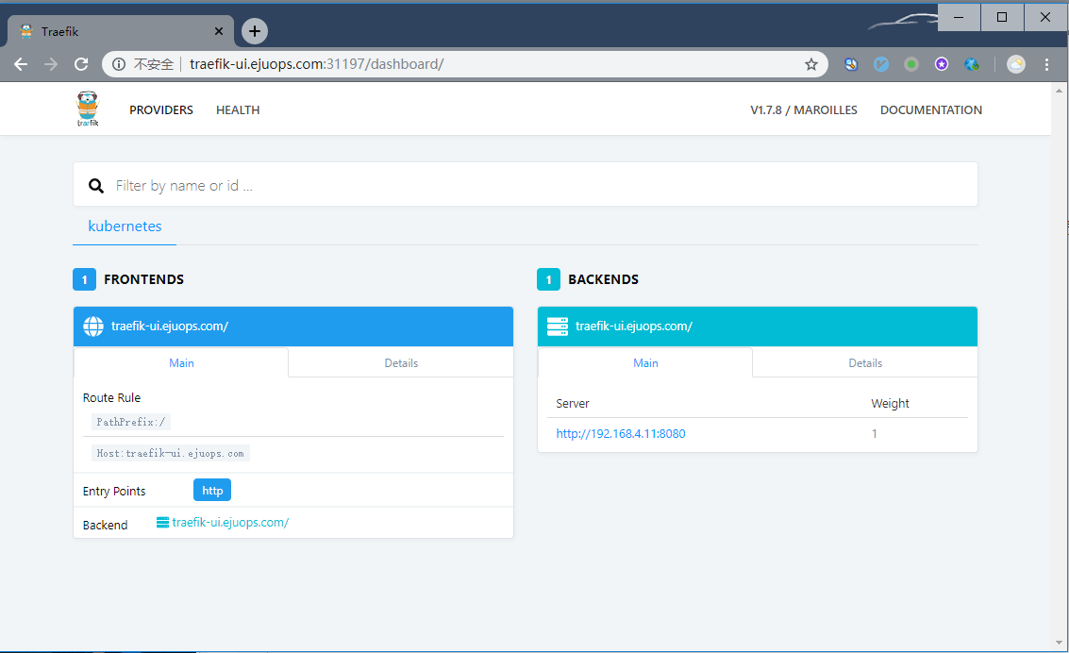Open the Chrome three-dot menu

pos(1046,64)
